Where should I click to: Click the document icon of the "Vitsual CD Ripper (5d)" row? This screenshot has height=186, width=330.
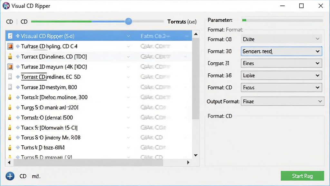tap(10, 36)
